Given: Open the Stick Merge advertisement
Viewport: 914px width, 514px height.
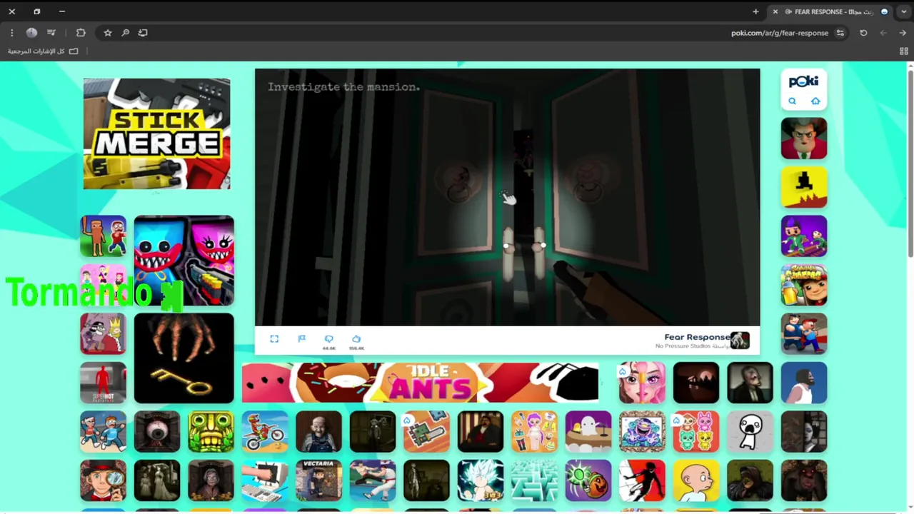Looking at the screenshot, I should [x=156, y=133].
